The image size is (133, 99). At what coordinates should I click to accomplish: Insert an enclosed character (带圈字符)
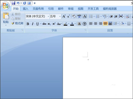[85, 24]
